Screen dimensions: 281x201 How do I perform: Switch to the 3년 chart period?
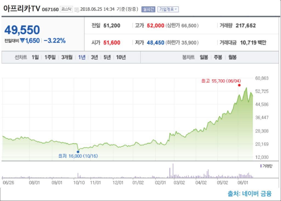pos(94,57)
